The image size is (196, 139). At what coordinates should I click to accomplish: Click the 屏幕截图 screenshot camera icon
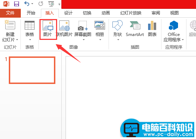pyautogui.click(x=82, y=26)
